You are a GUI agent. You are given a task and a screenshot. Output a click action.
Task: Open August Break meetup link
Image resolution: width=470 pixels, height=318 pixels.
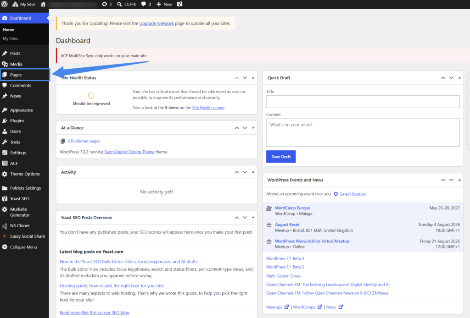[x=287, y=225]
